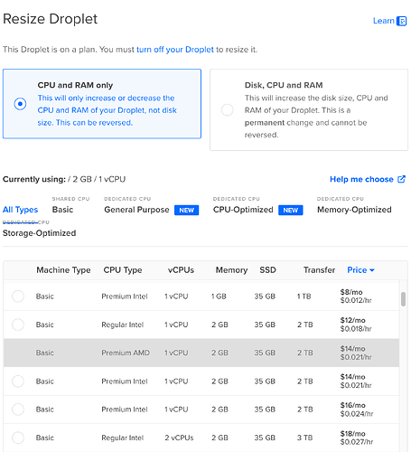411x452 pixels.
Task: Click the Resize Droplet heading
Action: point(50,19)
